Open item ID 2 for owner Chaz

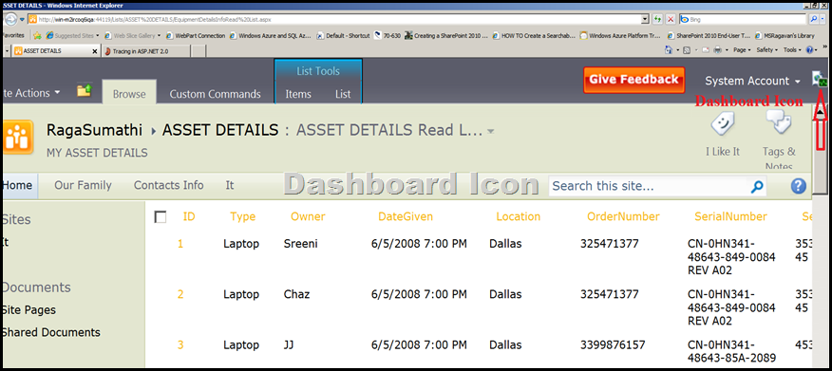click(180, 294)
